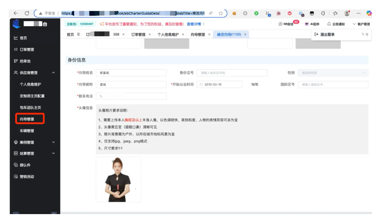Close the 修改向导(1100) tab
The width and height of the screenshot is (380, 217).
point(245,34)
